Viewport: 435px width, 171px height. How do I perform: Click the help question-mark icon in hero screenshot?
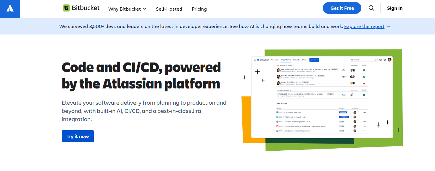pyautogui.click(x=381, y=60)
